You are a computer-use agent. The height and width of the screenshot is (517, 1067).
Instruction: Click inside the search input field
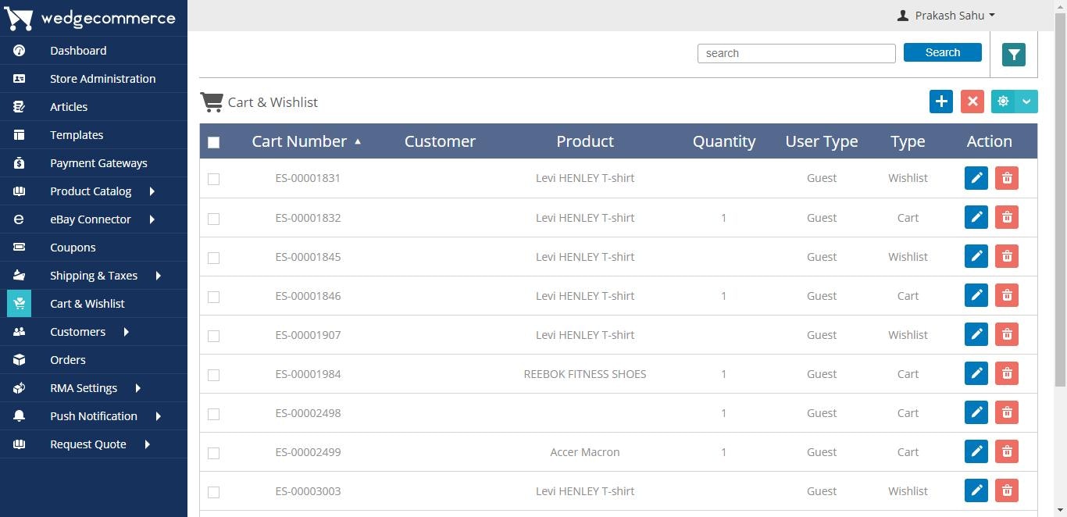click(x=796, y=53)
